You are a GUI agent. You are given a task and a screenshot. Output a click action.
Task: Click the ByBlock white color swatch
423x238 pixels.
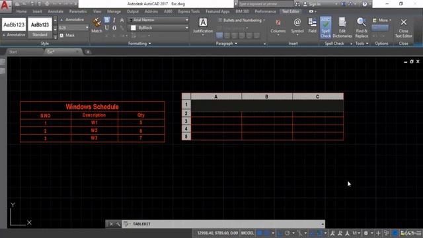pos(134,28)
